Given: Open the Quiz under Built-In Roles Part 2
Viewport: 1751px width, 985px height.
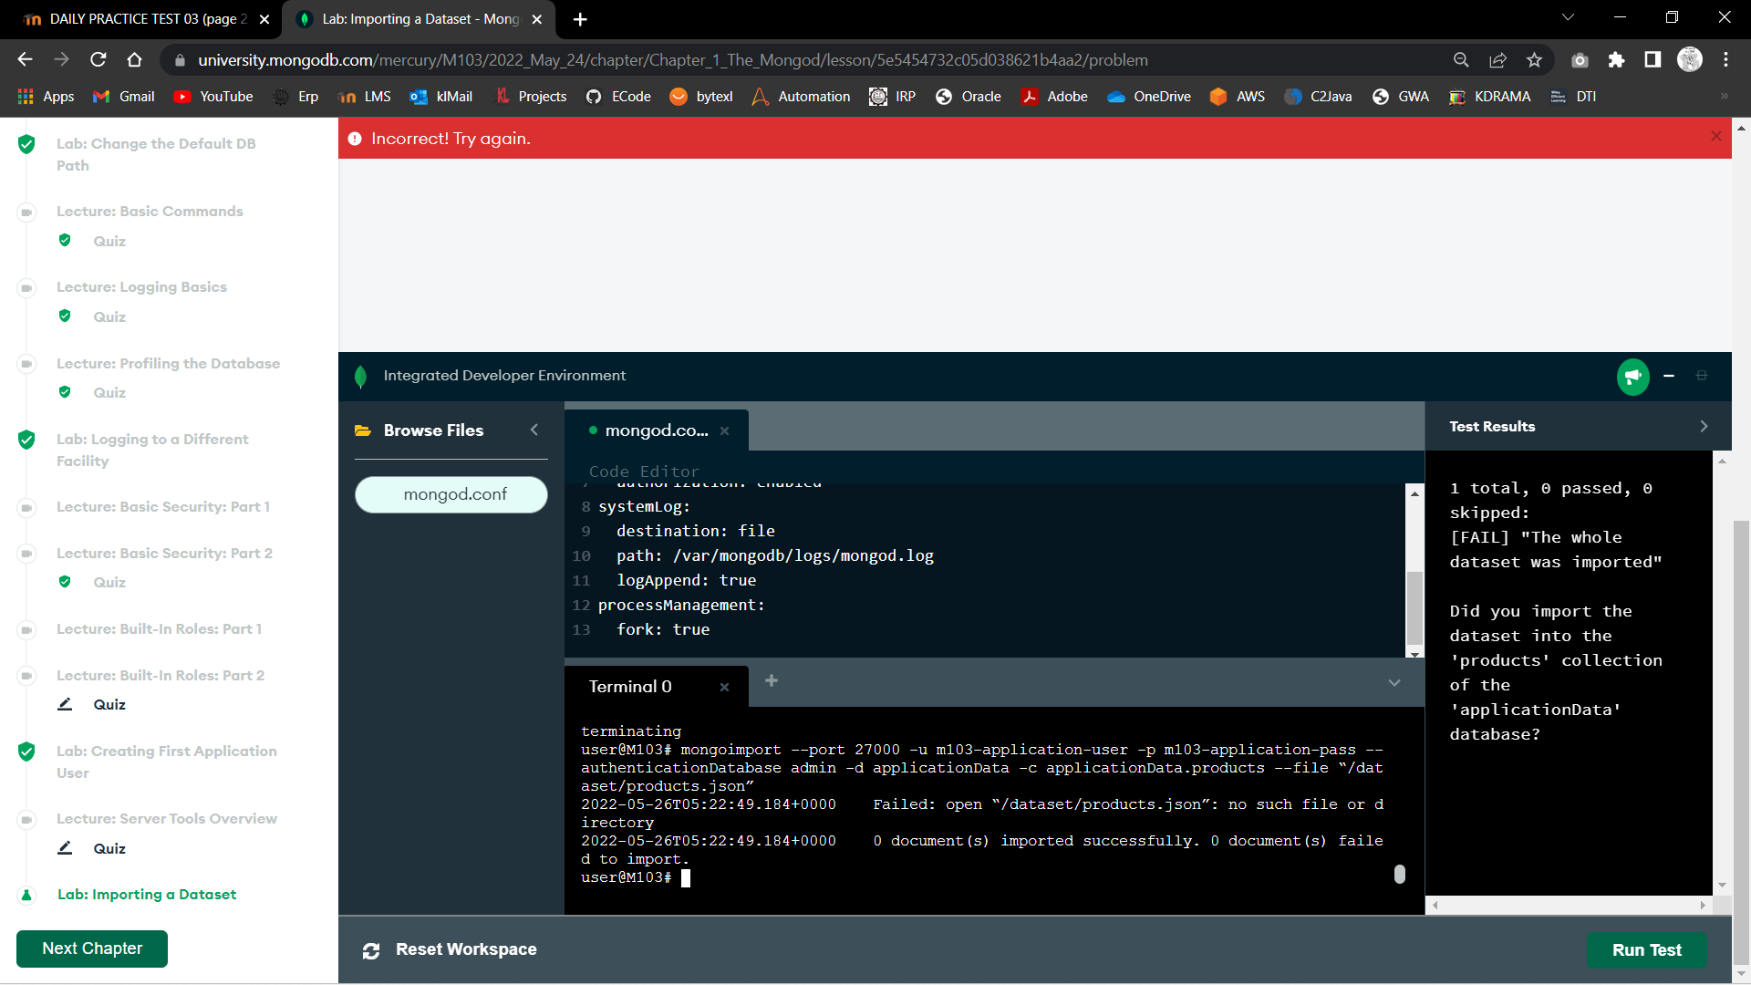Looking at the screenshot, I should tap(109, 705).
